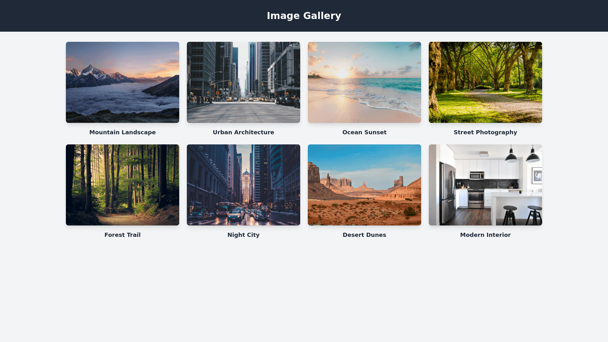
Task: Select the Night City traffic photo
Action: [x=244, y=185]
